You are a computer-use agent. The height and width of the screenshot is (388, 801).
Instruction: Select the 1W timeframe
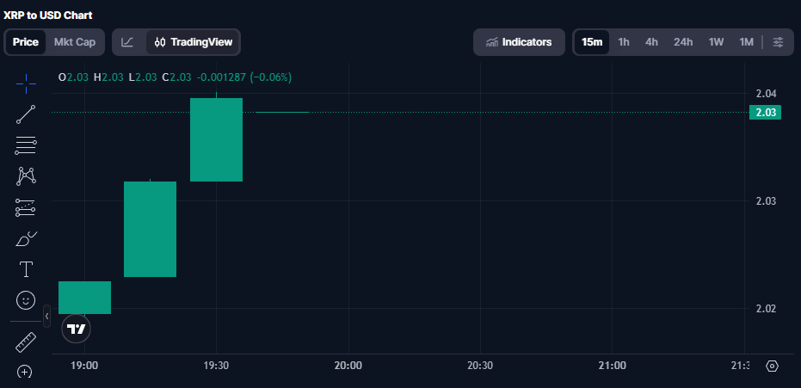tap(716, 42)
